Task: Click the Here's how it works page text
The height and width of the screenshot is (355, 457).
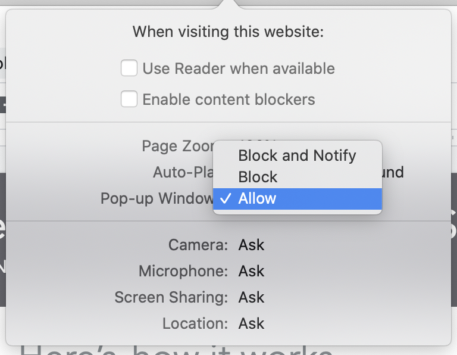Action: point(179,349)
